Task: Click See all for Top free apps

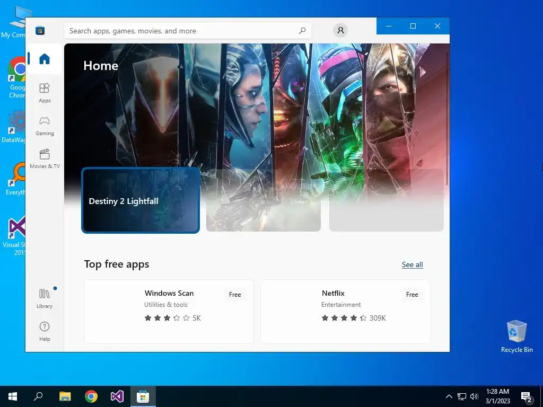Action: coord(412,265)
